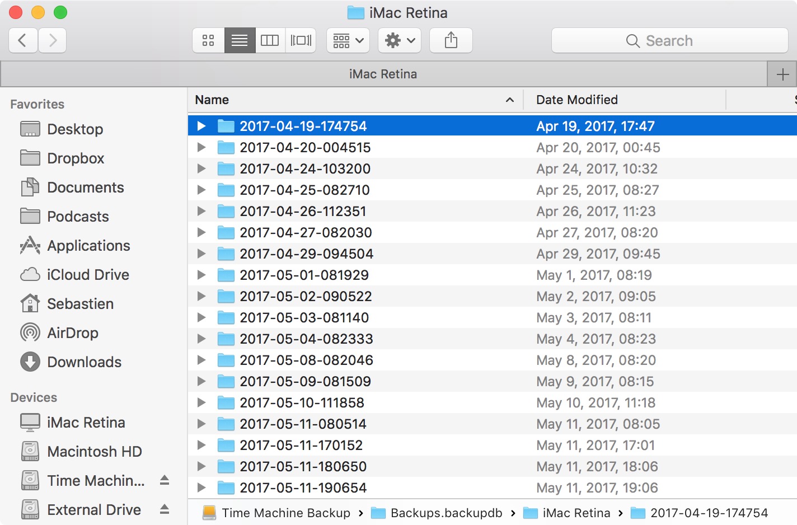Eject the External Drive
This screenshot has width=797, height=525.
click(165, 509)
